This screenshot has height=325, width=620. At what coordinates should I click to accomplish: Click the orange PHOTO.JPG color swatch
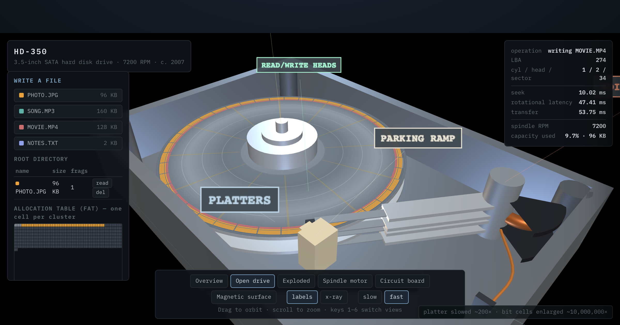(x=21, y=95)
